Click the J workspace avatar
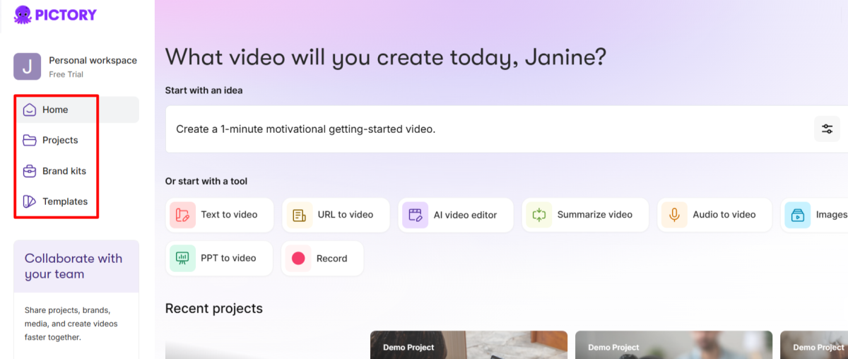The image size is (848, 359). click(x=28, y=66)
